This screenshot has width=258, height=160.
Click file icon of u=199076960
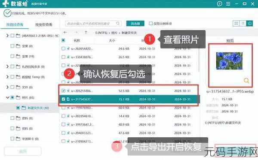pos(68,108)
